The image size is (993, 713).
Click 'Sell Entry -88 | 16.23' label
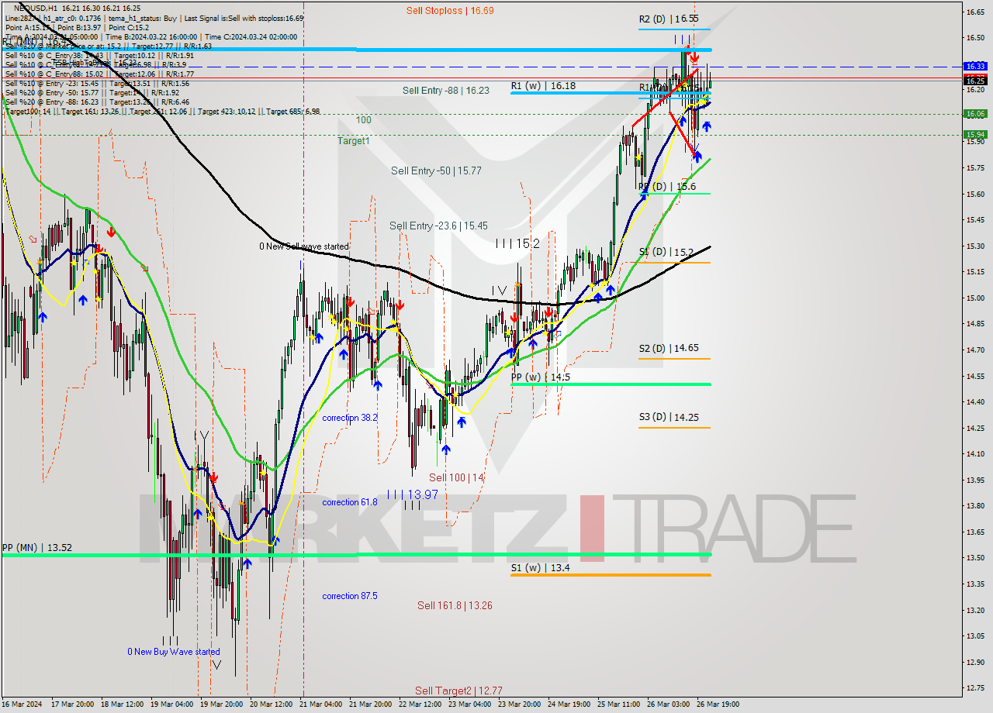(446, 90)
